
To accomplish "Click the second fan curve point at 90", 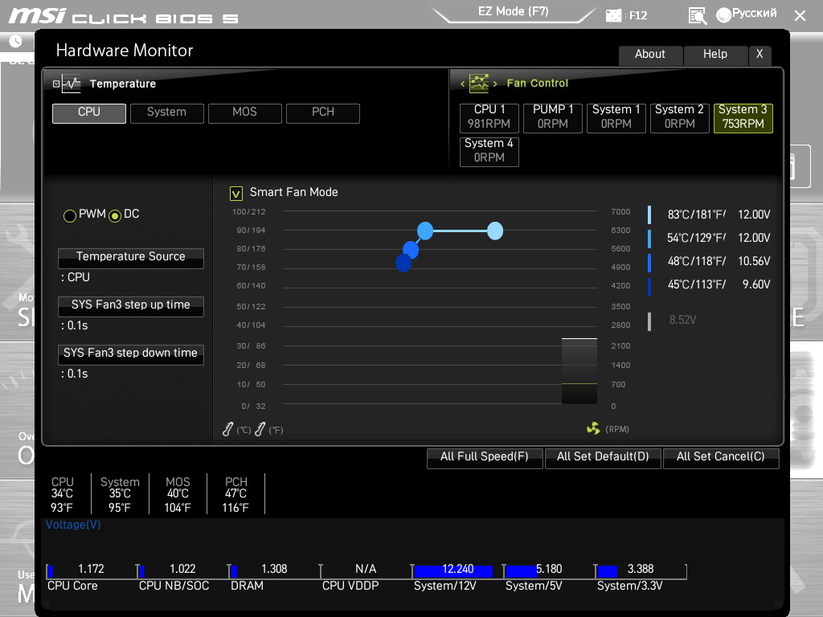I will pyautogui.click(x=425, y=231).
